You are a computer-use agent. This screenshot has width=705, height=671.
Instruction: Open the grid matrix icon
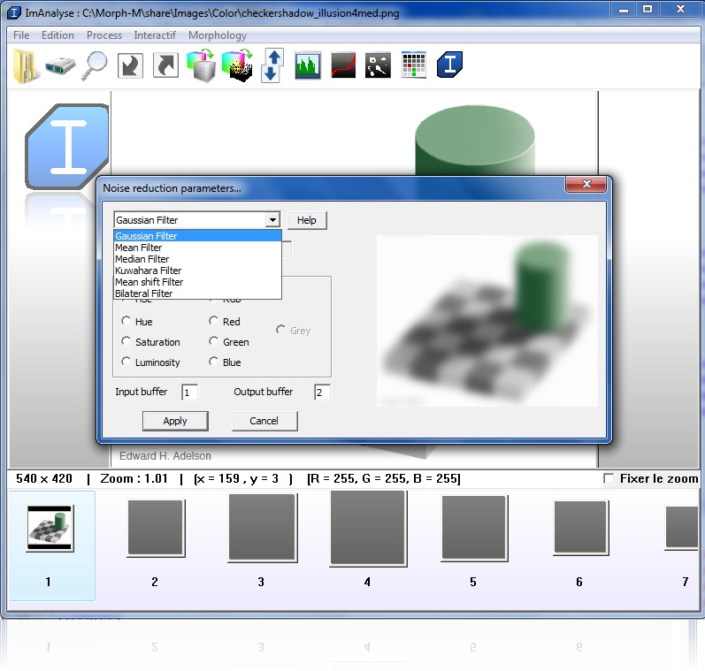414,65
